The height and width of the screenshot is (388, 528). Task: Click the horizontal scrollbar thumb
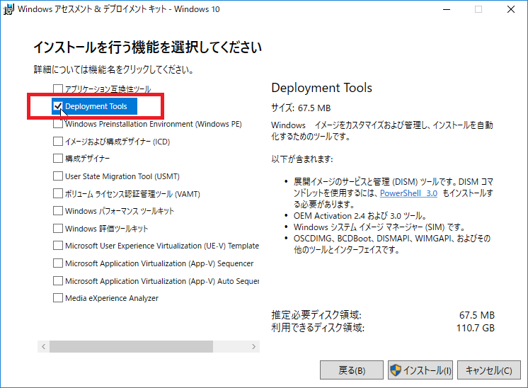[x=132, y=346]
